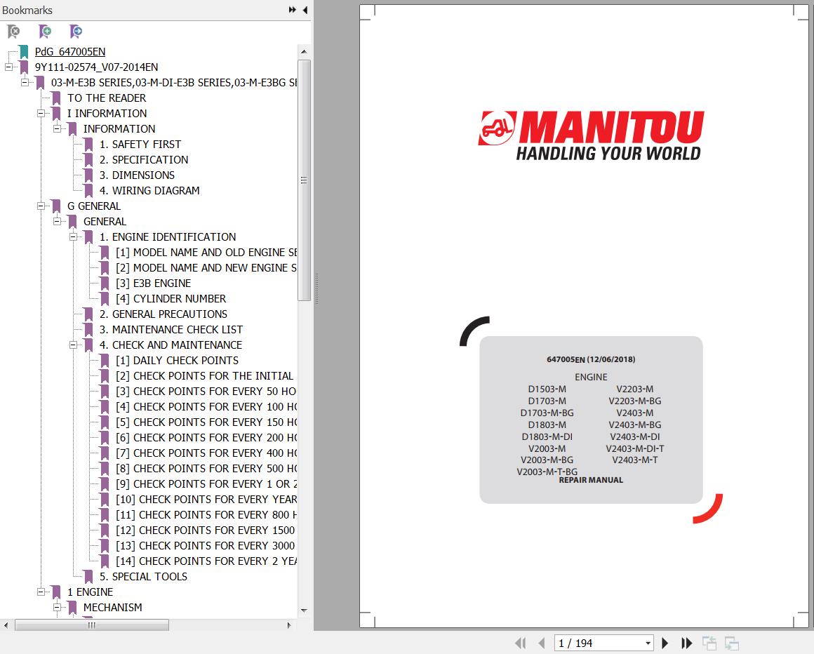Click the bookmark icon beside 3. DIMENSIONS
The image size is (814, 654).
coord(88,175)
